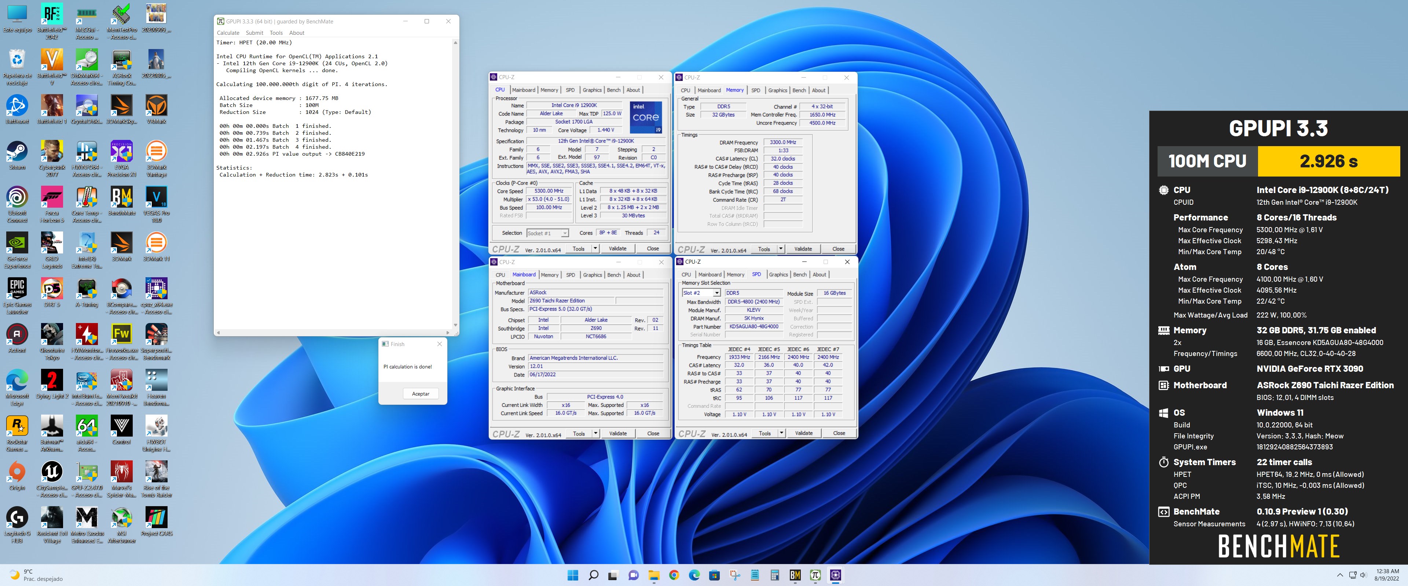Open Recycle Bin (Papelera de reciclaje)
Screen dimensions: 1408x586
[17, 67]
